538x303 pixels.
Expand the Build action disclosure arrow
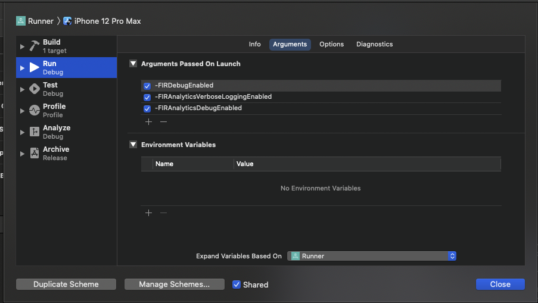(x=22, y=46)
